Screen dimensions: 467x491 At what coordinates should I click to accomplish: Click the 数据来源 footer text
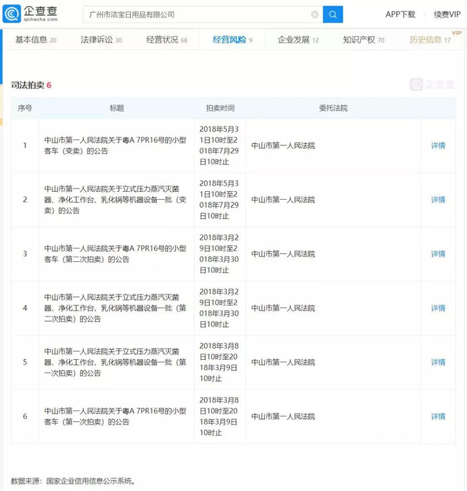73,481
